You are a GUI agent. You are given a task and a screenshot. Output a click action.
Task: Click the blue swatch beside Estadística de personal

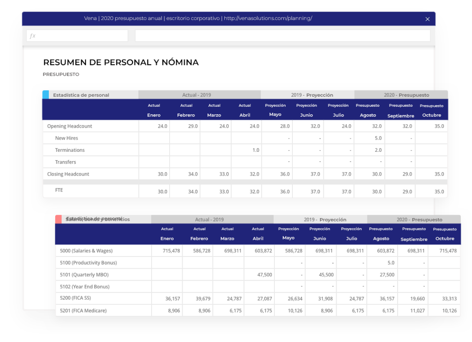pos(46,95)
